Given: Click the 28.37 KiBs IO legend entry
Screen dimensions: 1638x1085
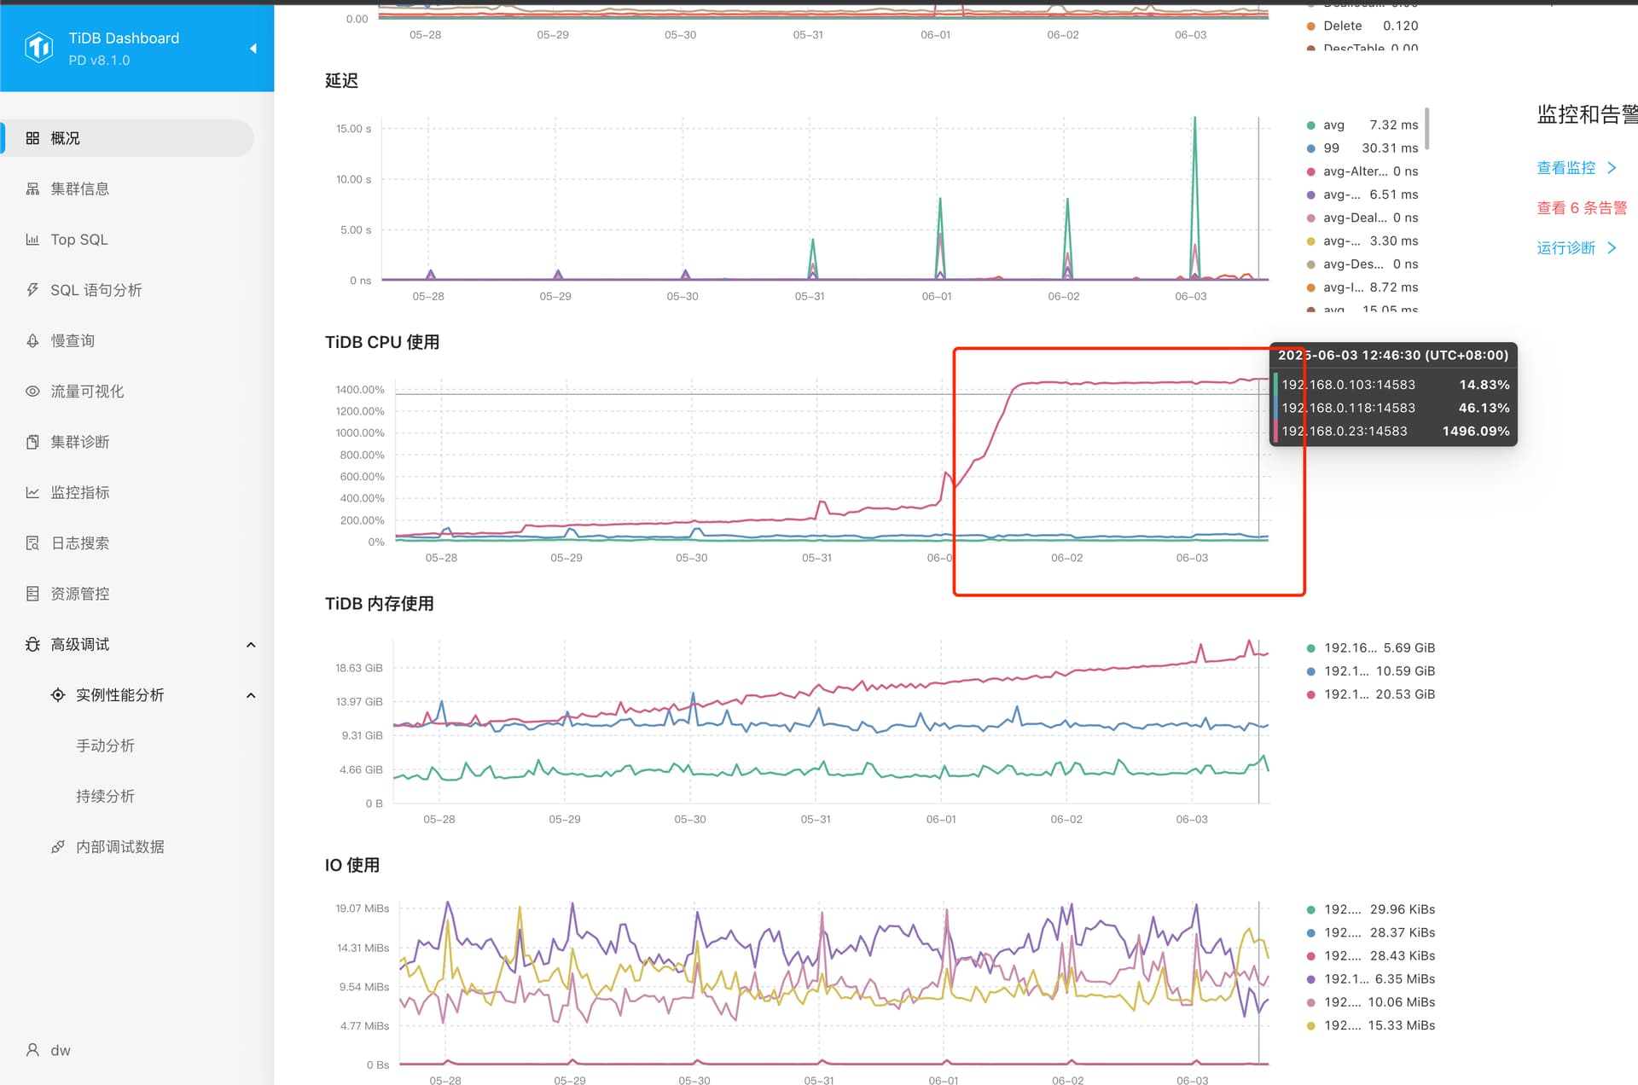Looking at the screenshot, I should (x=1371, y=933).
